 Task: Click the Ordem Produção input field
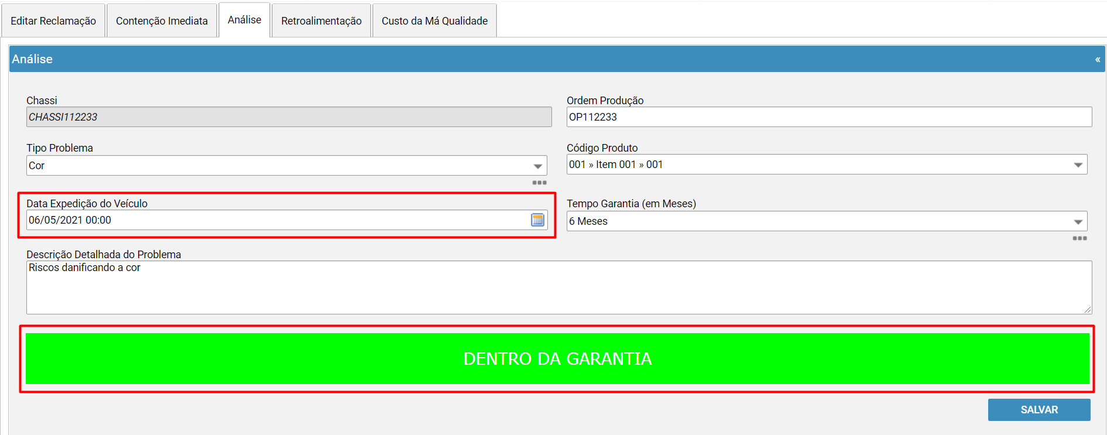829,117
